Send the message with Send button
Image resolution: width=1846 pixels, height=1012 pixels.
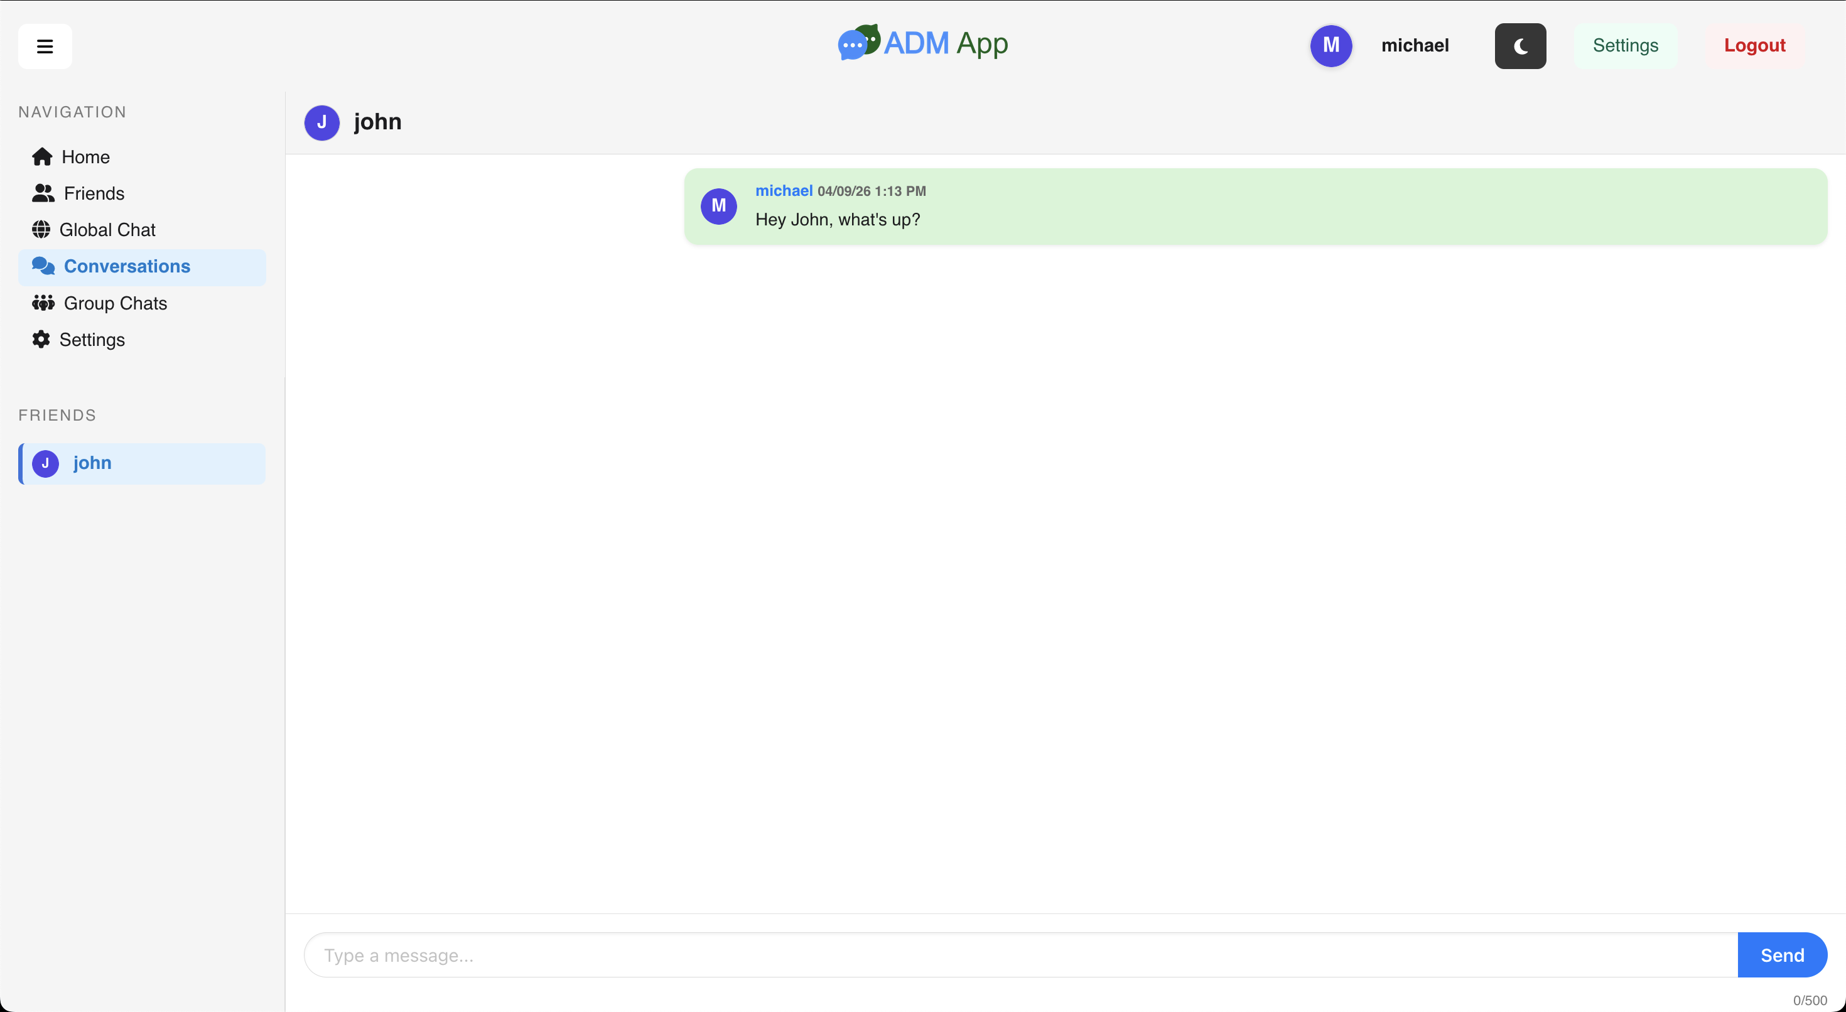click(1781, 955)
